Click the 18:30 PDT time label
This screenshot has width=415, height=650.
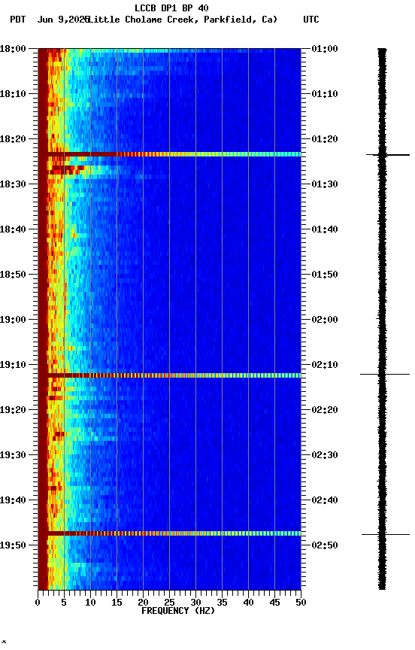[x=13, y=184]
